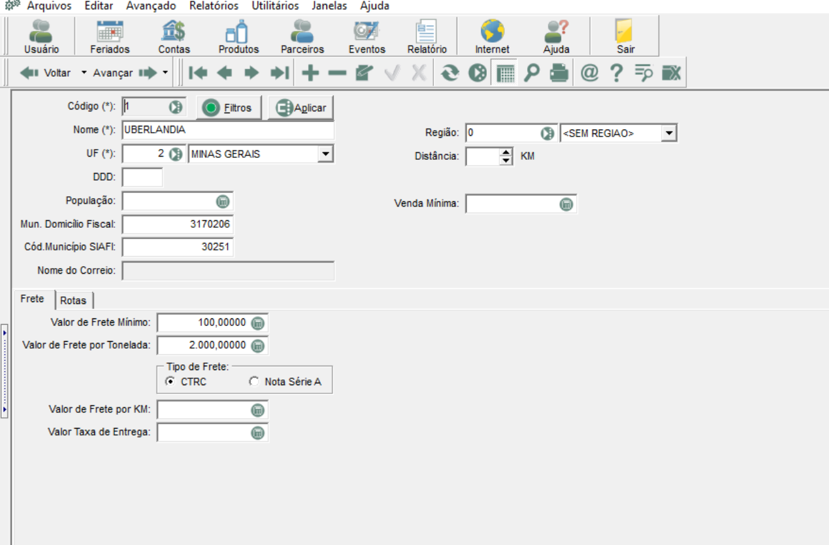Image resolution: width=829 pixels, height=545 pixels.
Task: Click the Aplicar button
Action: click(301, 108)
